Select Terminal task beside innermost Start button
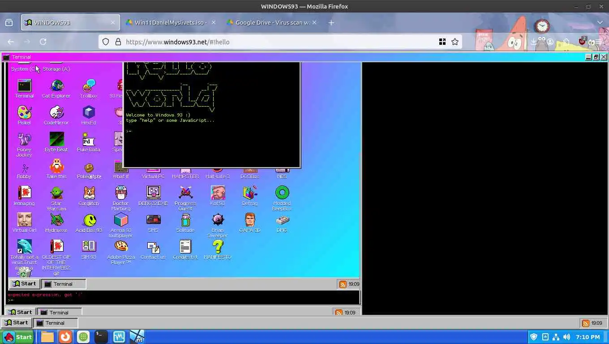Screen dimensions: 609x344 (64, 284)
